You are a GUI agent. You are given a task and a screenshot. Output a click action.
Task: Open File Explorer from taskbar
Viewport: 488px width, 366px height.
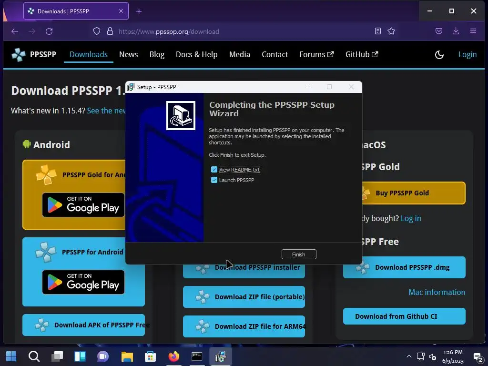pos(127,356)
